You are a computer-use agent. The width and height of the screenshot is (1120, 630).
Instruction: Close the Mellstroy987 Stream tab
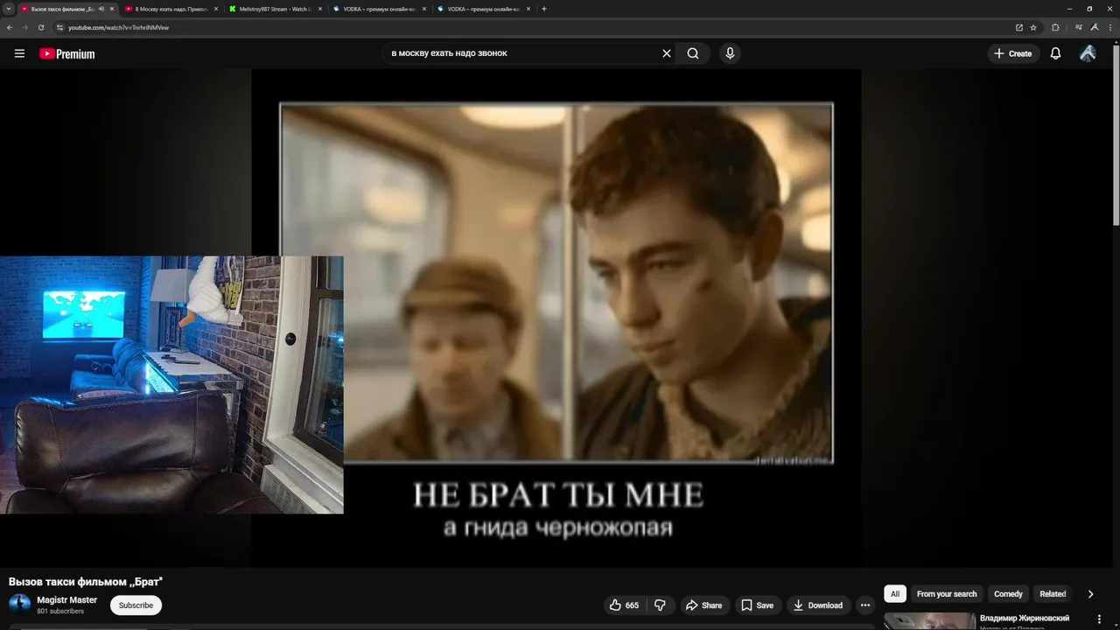(x=319, y=9)
